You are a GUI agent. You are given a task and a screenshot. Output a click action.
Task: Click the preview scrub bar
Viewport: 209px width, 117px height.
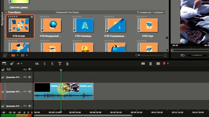pyautogui.click(x=190, y=50)
